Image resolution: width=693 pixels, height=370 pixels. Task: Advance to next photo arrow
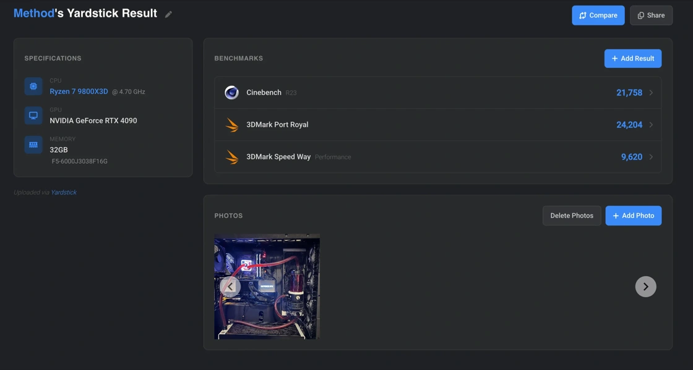(645, 287)
